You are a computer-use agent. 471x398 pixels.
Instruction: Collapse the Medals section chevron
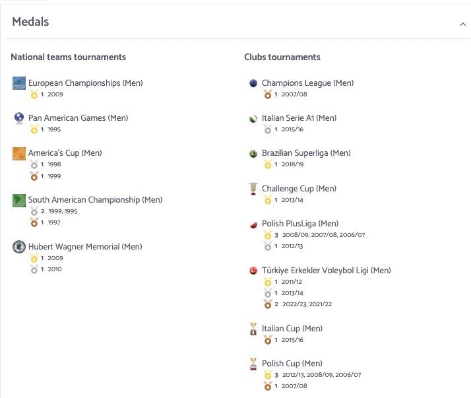463,24
